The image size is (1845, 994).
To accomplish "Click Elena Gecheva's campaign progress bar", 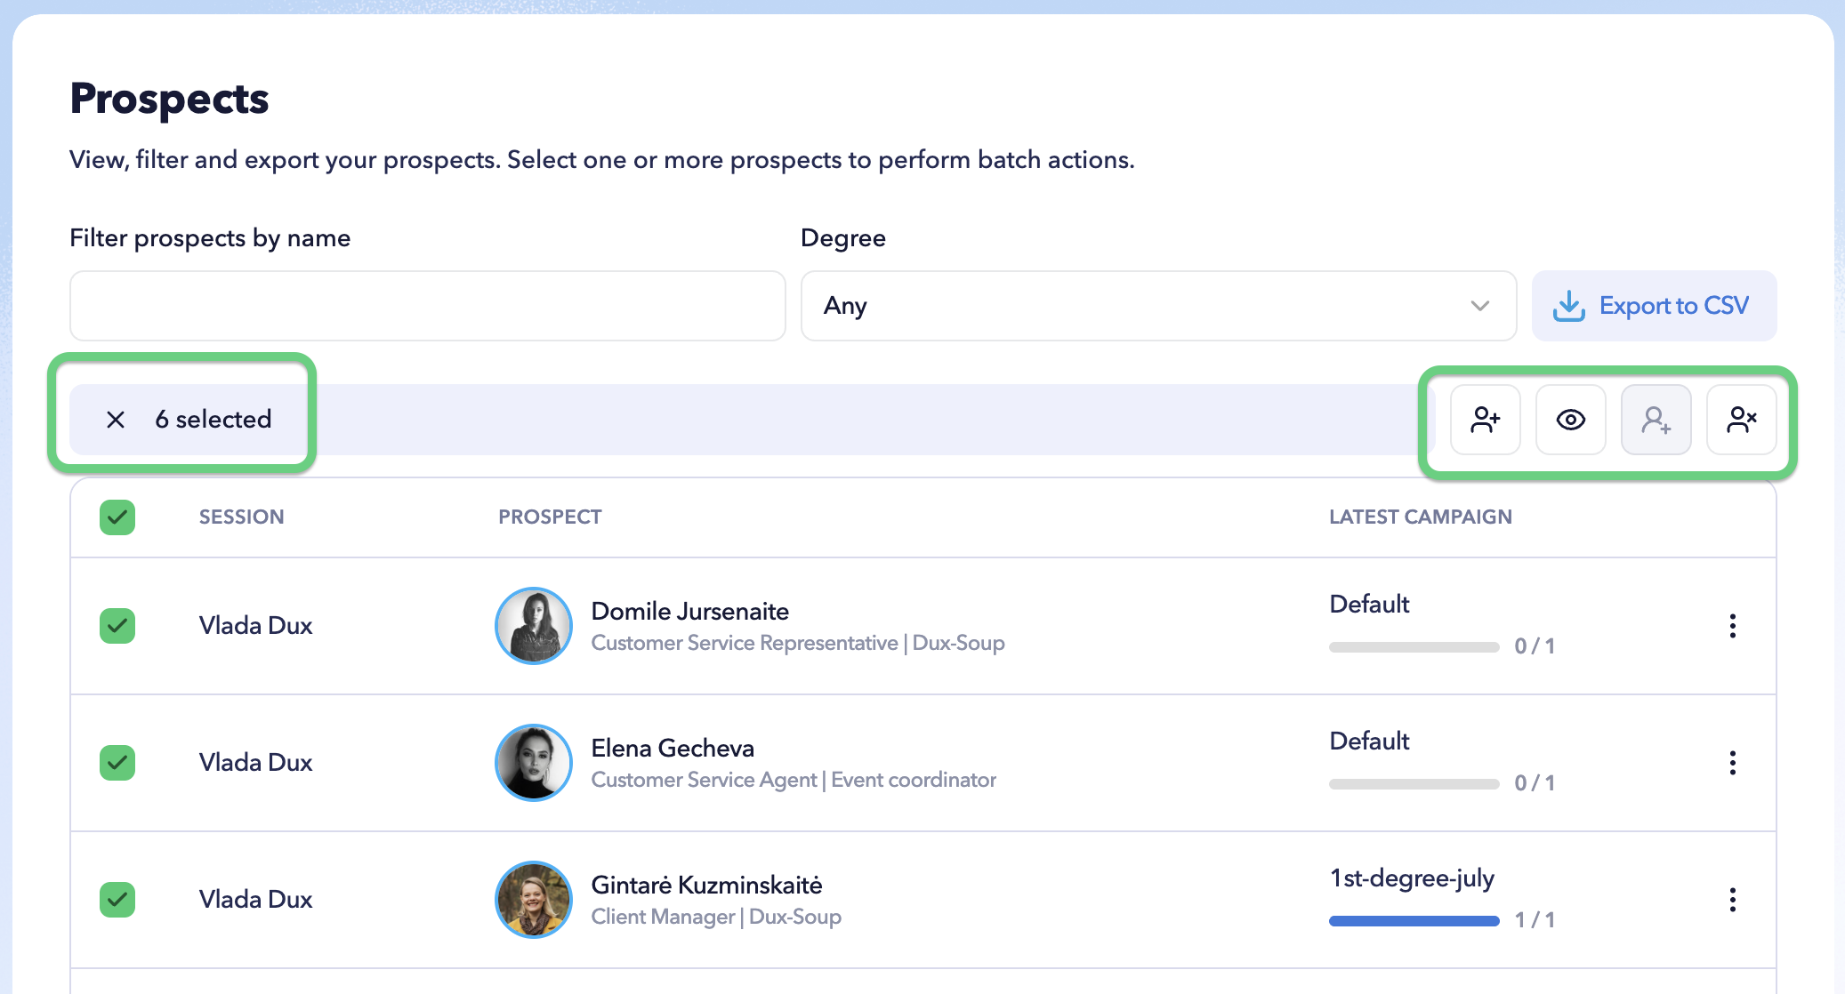I will pos(1414,784).
